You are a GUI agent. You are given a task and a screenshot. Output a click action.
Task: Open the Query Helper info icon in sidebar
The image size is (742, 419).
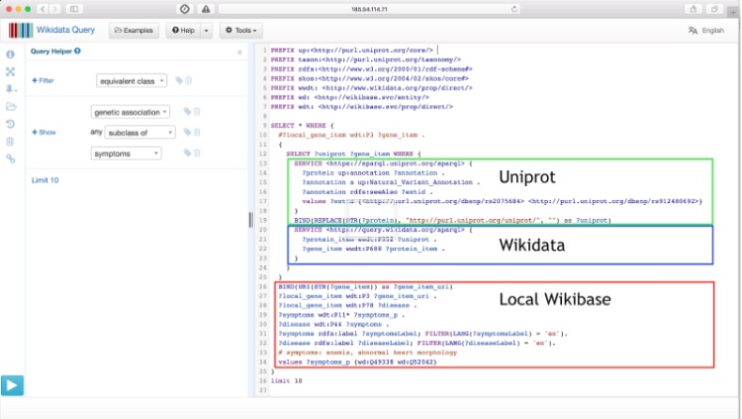[x=10, y=54]
